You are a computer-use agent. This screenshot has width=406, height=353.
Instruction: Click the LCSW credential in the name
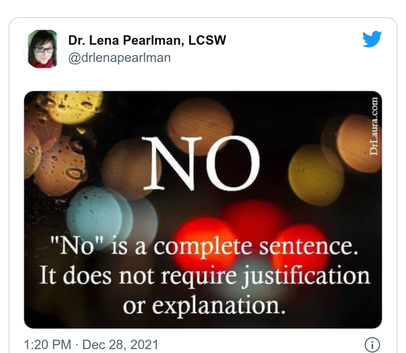(207, 40)
